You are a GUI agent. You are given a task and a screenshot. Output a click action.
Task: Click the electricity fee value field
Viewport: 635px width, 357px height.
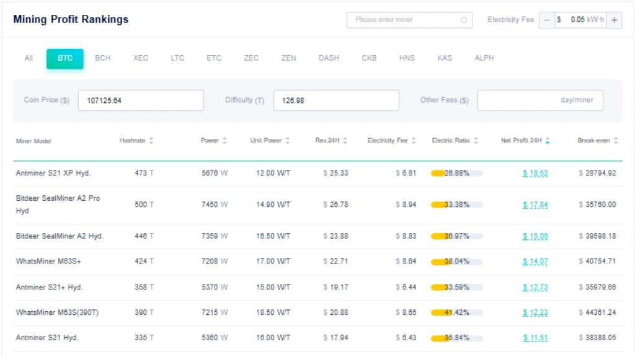coord(580,20)
